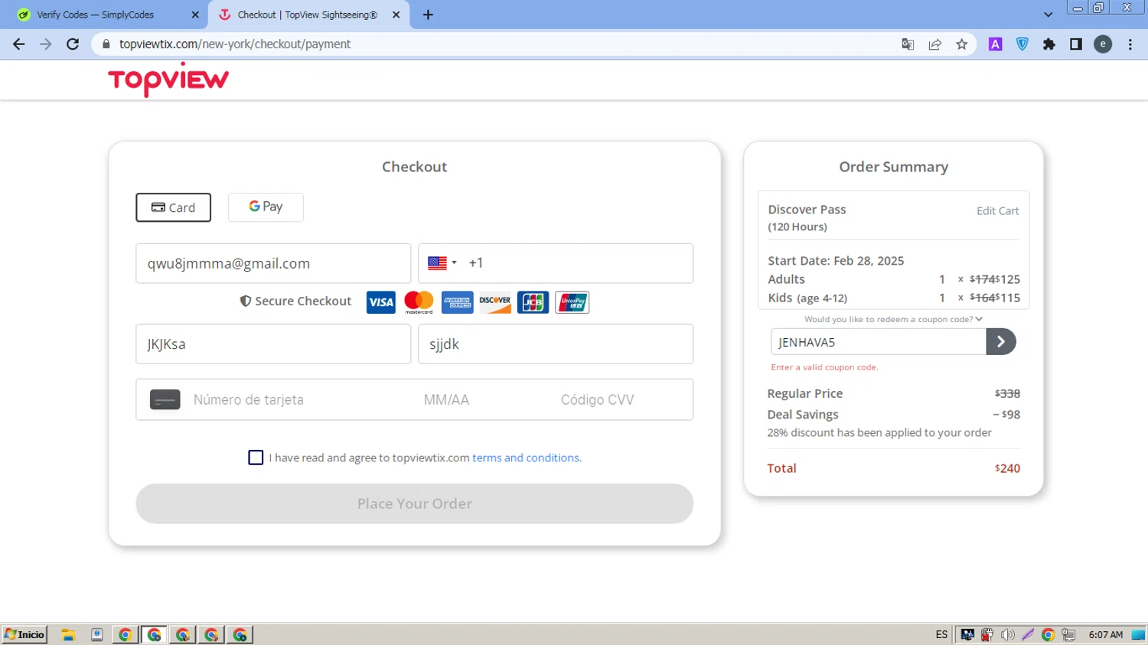
Task: Click the Place Your Order button
Action: click(x=415, y=503)
